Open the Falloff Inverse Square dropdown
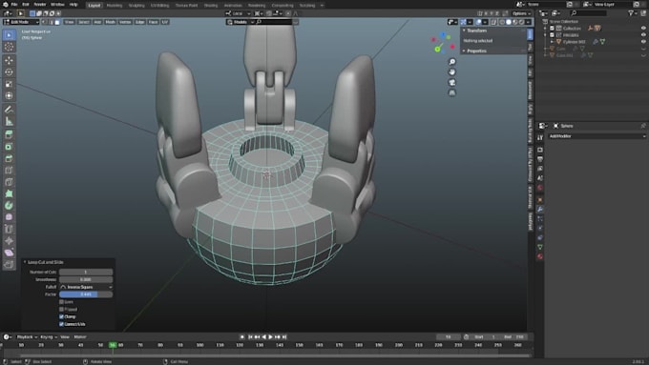Image resolution: width=649 pixels, height=365 pixels. coord(86,287)
